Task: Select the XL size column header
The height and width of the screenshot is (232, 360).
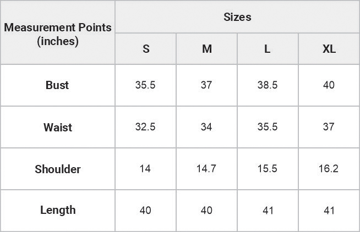Action: [x=329, y=48]
